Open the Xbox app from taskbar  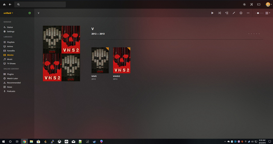coord(59,141)
